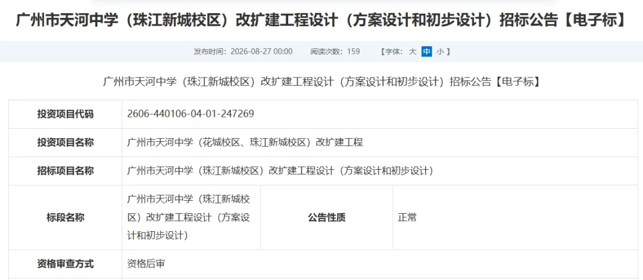Click the read count 阅读次数：159

(x=335, y=52)
